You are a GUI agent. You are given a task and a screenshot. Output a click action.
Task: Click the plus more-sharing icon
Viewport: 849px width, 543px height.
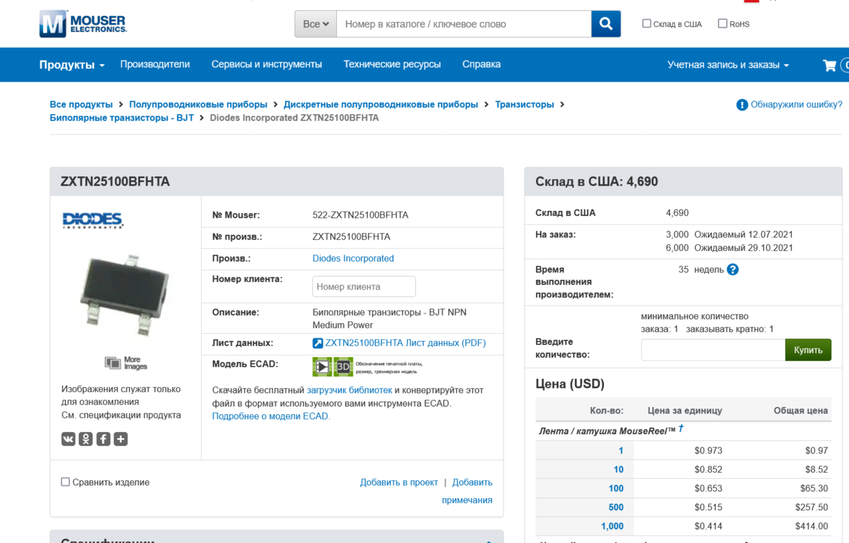[121, 439]
